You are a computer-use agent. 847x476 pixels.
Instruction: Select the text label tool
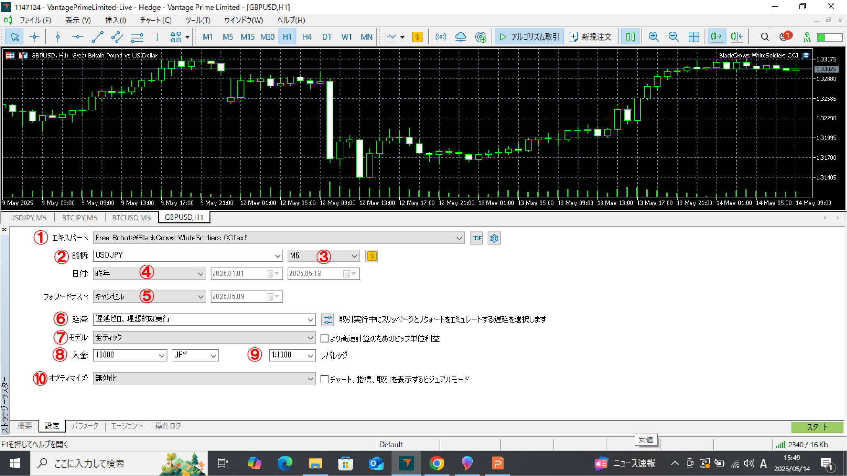click(157, 37)
